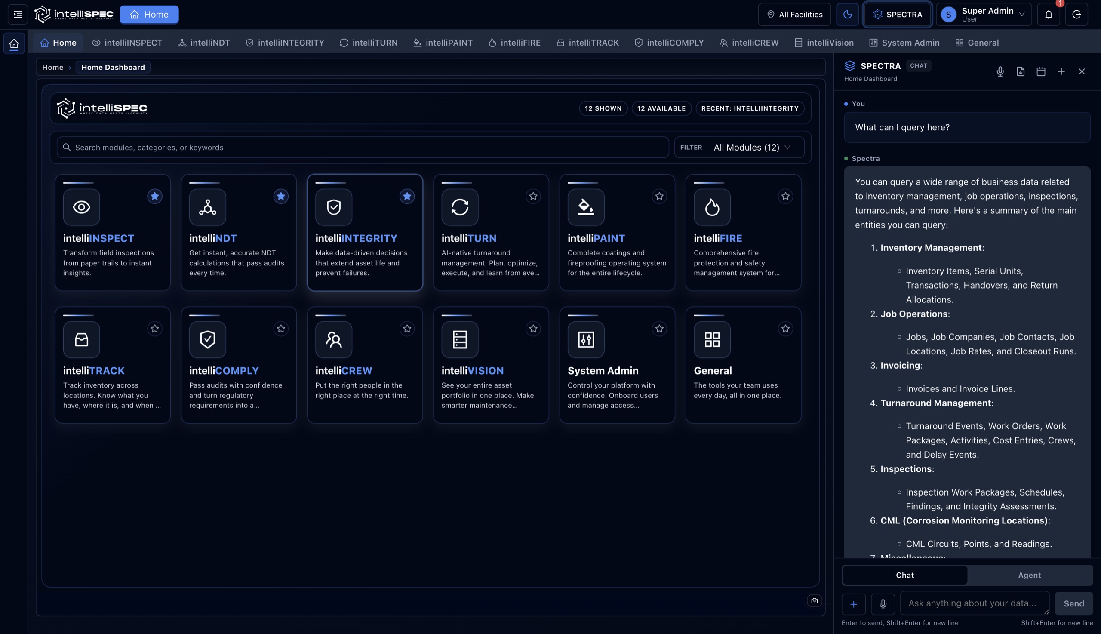The image size is (1101, 634).
Task: Toggle the sidebar menu collapse icon
Action: pos(18,14)
